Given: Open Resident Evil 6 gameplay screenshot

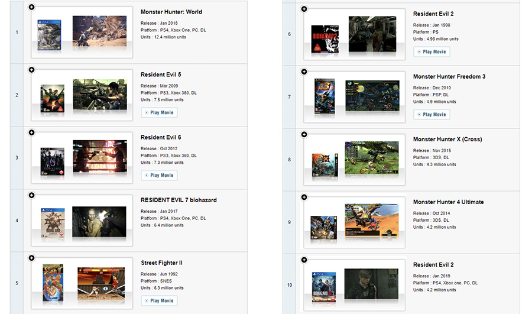Looking at the screenshot, I should click(x=100, y=157).
